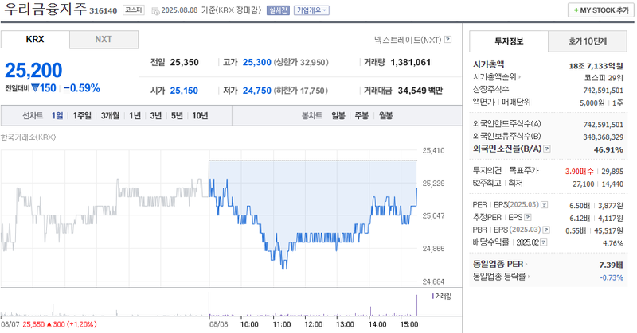Click the MY STOCK 추가 button
The image size is (637, 333).
[601, 10]
